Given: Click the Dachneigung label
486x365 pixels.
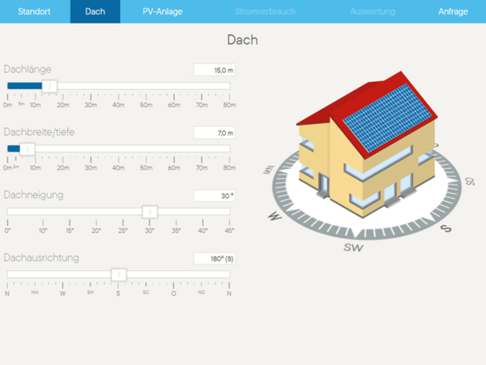Looking at the screenshot, I should click(x=33, y=195).
